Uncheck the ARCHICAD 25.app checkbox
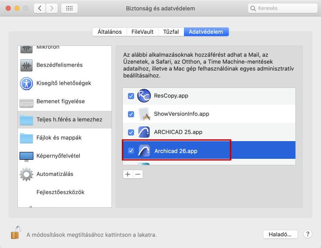This screenshot has height=248, width=321. click(131, 132)
